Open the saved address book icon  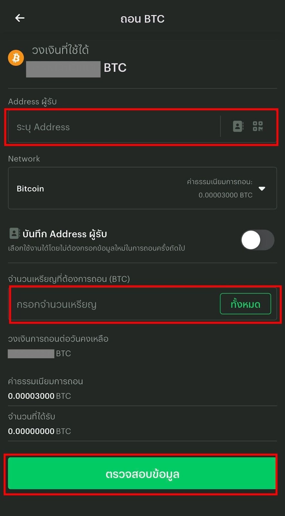coord(238,126)
